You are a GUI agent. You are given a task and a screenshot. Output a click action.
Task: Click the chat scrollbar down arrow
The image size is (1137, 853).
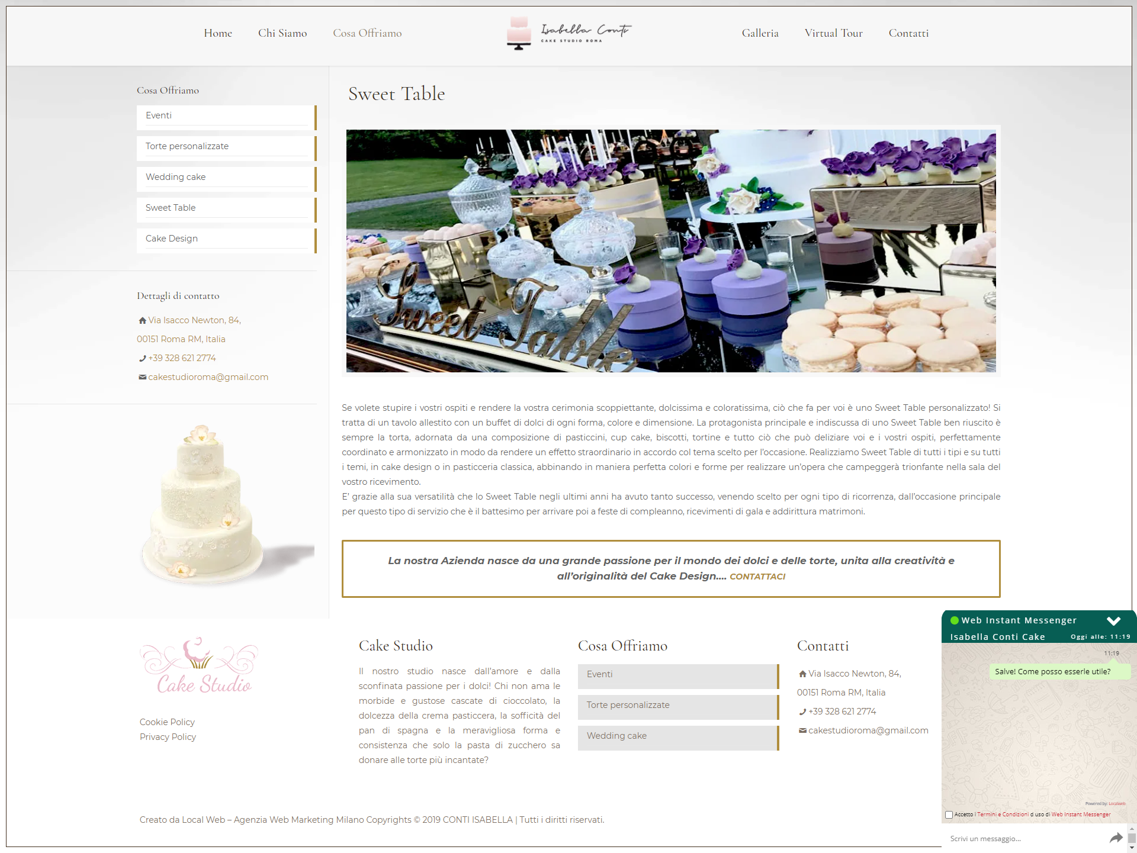[x=1132, y=846]
